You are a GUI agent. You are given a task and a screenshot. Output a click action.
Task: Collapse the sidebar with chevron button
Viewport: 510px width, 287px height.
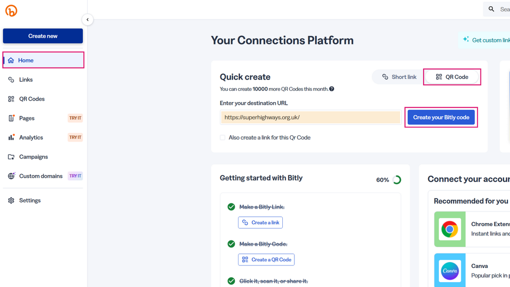87,20
